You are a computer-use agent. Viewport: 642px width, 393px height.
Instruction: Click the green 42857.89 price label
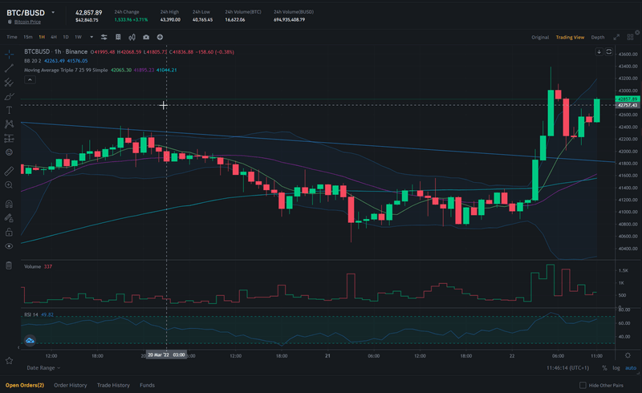(628, 99)
